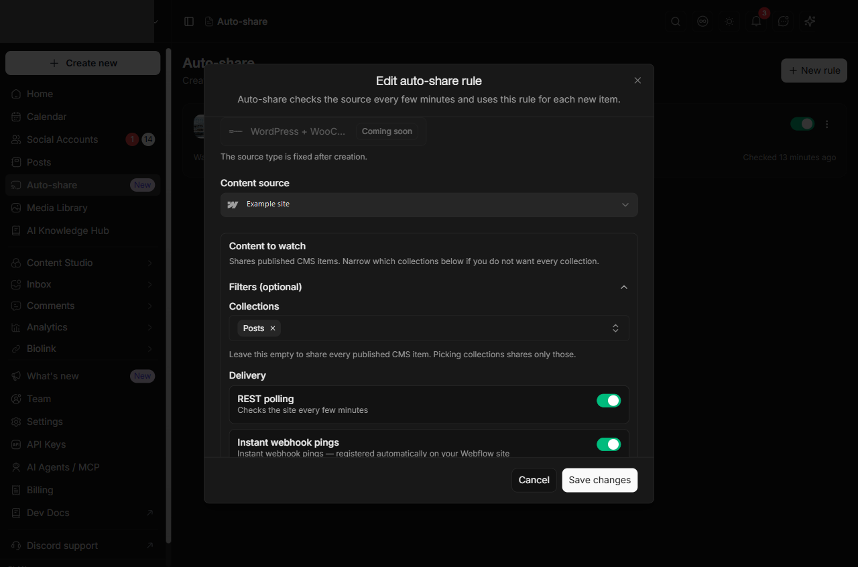Screen dimensions: 858x567
Task: Open the Collections selector arrows
Action: [x=615, y=328]
